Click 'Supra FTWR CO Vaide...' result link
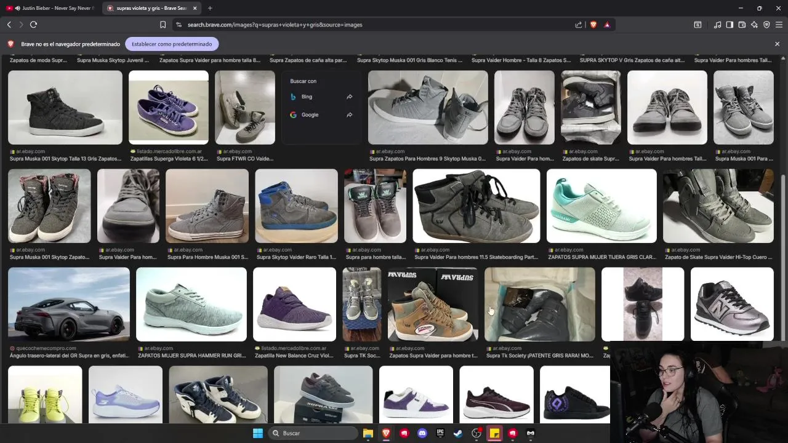788x443 pixels. pyautogui.click(x=244, y=159)
